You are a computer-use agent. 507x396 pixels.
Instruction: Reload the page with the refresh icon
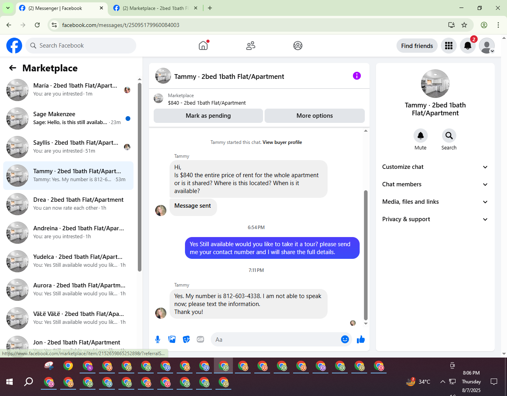pyautogui.click(x=37, y=25)
